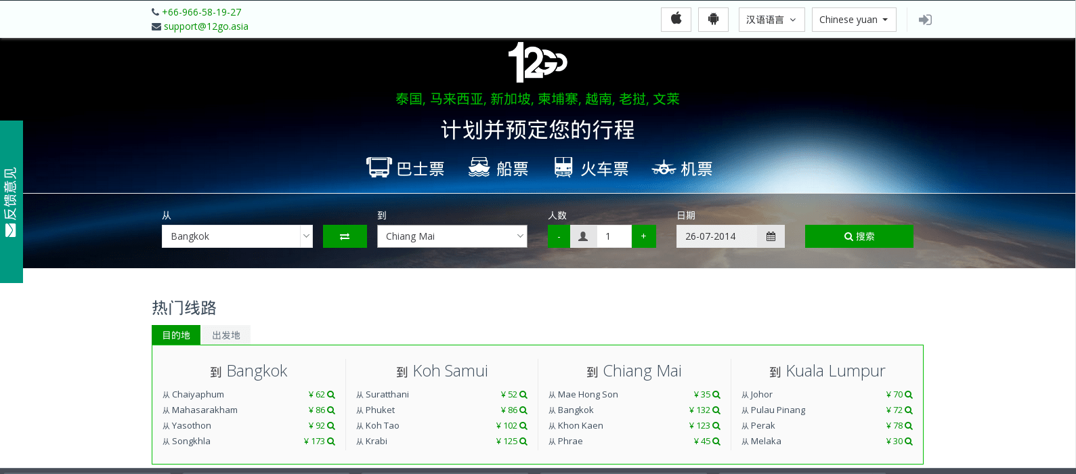Increase passenger count with plus button

click(644, 236)
